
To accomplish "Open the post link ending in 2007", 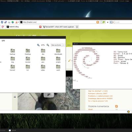I will (x=98, y=93).
